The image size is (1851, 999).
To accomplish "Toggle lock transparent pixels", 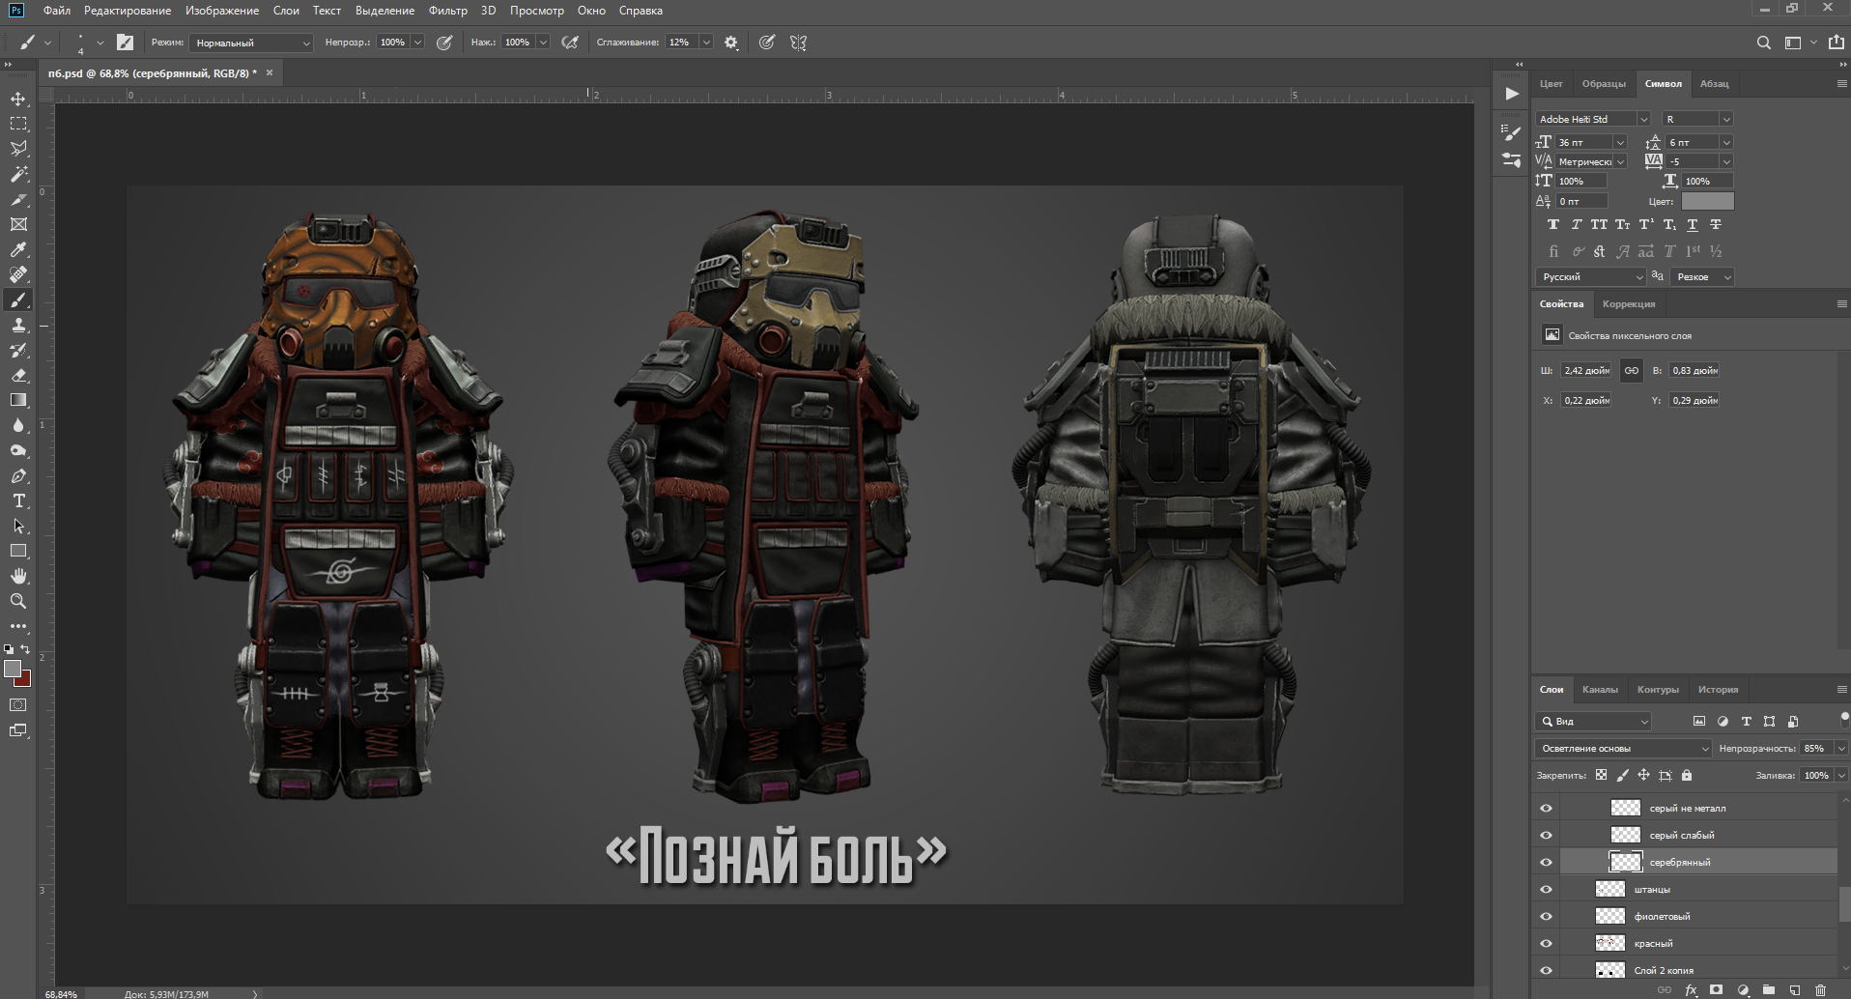I will 1601,775.
